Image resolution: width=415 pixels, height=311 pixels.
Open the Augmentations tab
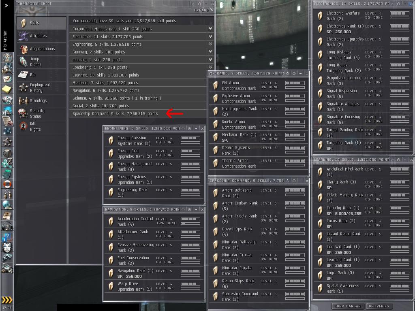point(42,49)
